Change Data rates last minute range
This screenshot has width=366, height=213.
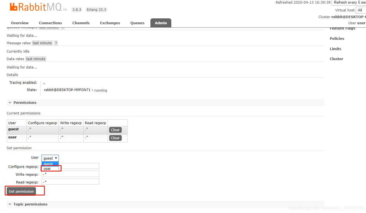(x=36, y=59)
